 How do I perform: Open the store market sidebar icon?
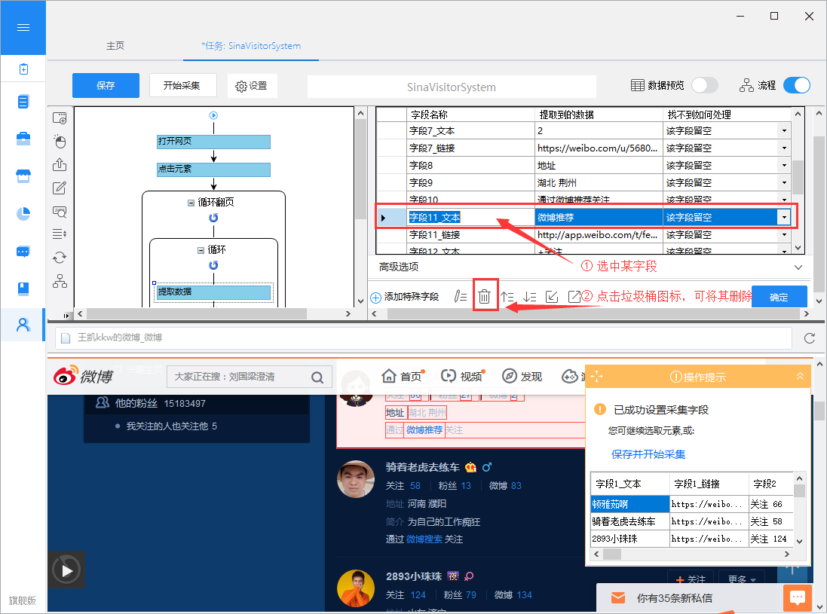point(23,176)
